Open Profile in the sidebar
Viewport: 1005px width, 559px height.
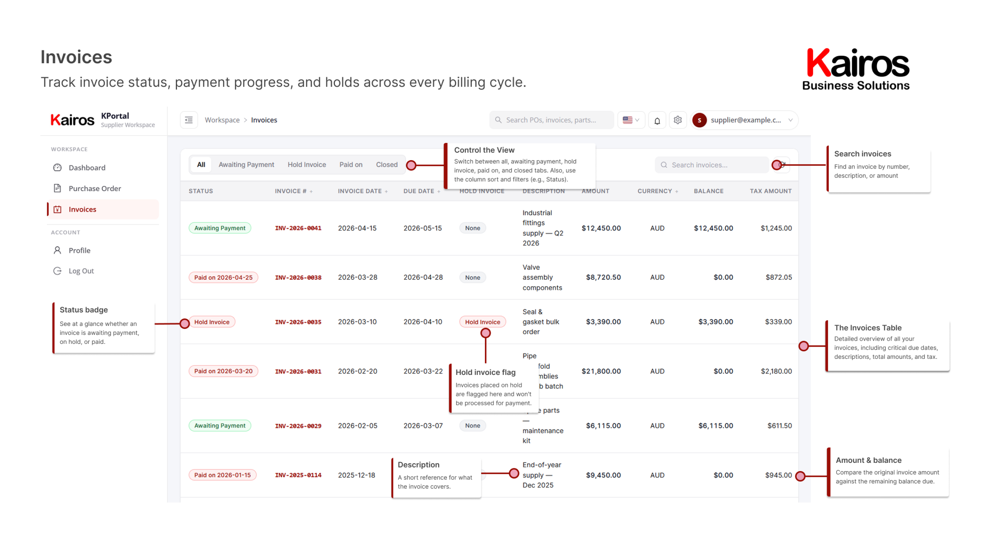pyautogui.click(x=103, y=250)
